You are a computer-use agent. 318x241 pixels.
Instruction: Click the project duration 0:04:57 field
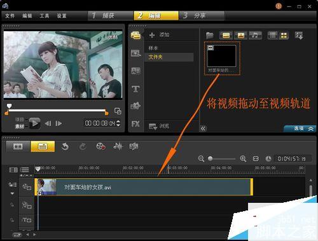pyautogui.click(x=293, y=159)
